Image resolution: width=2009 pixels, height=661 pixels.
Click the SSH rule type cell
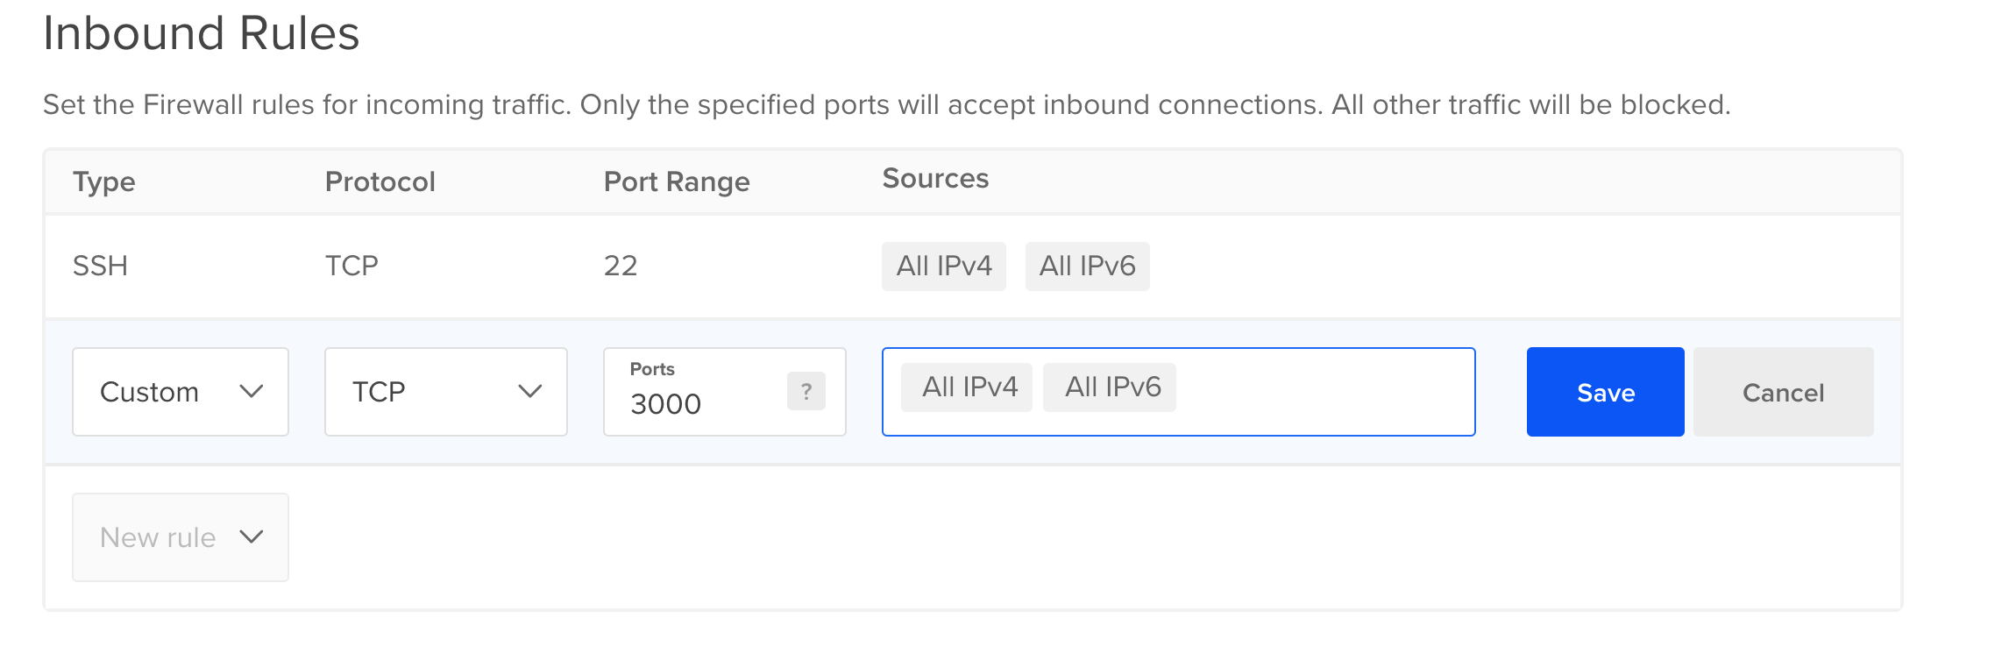pyautogui.click(x=100, y=266)
